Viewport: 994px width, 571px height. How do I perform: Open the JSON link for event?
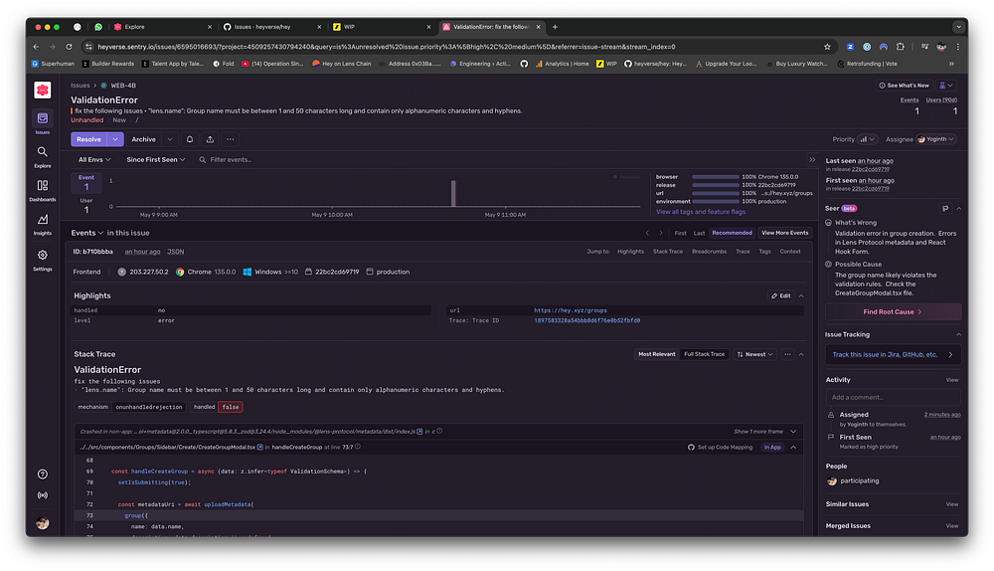pos(176,252)
